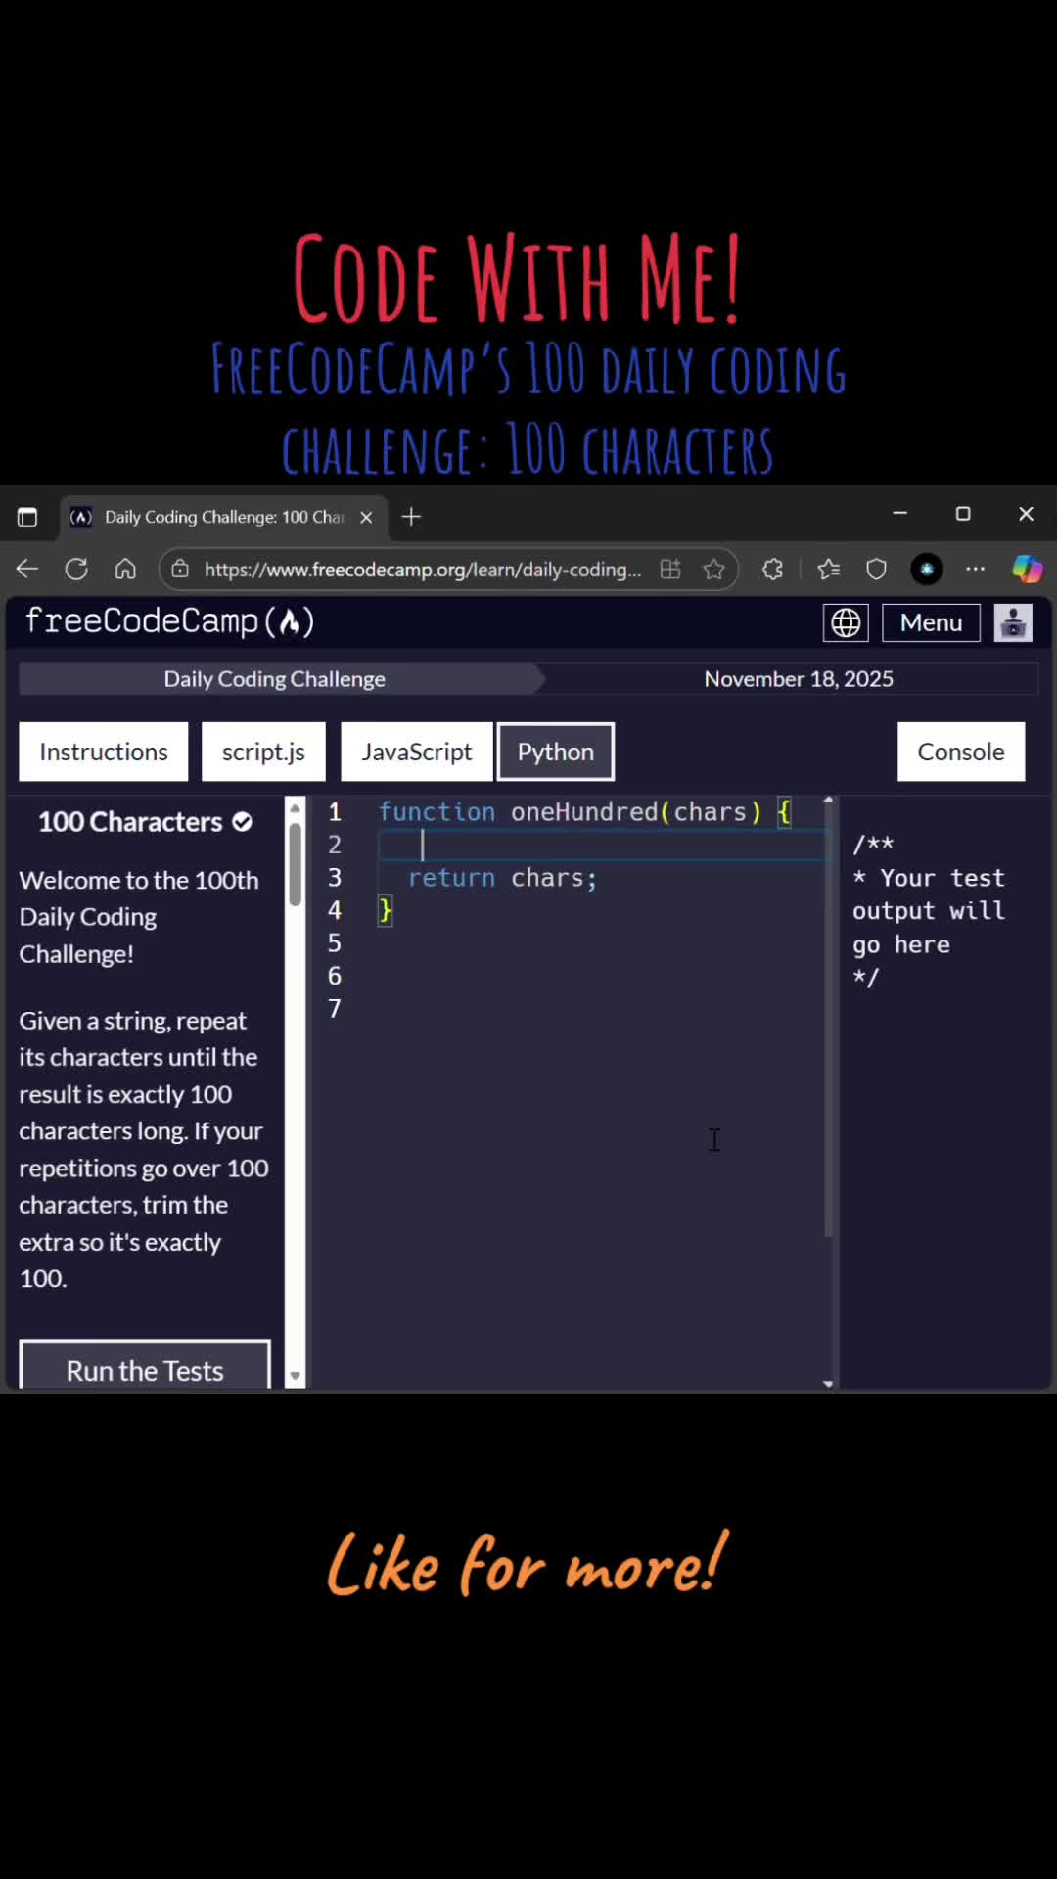Open the Copilot sidebar

pyautogui.click(x=1027, y=569)
